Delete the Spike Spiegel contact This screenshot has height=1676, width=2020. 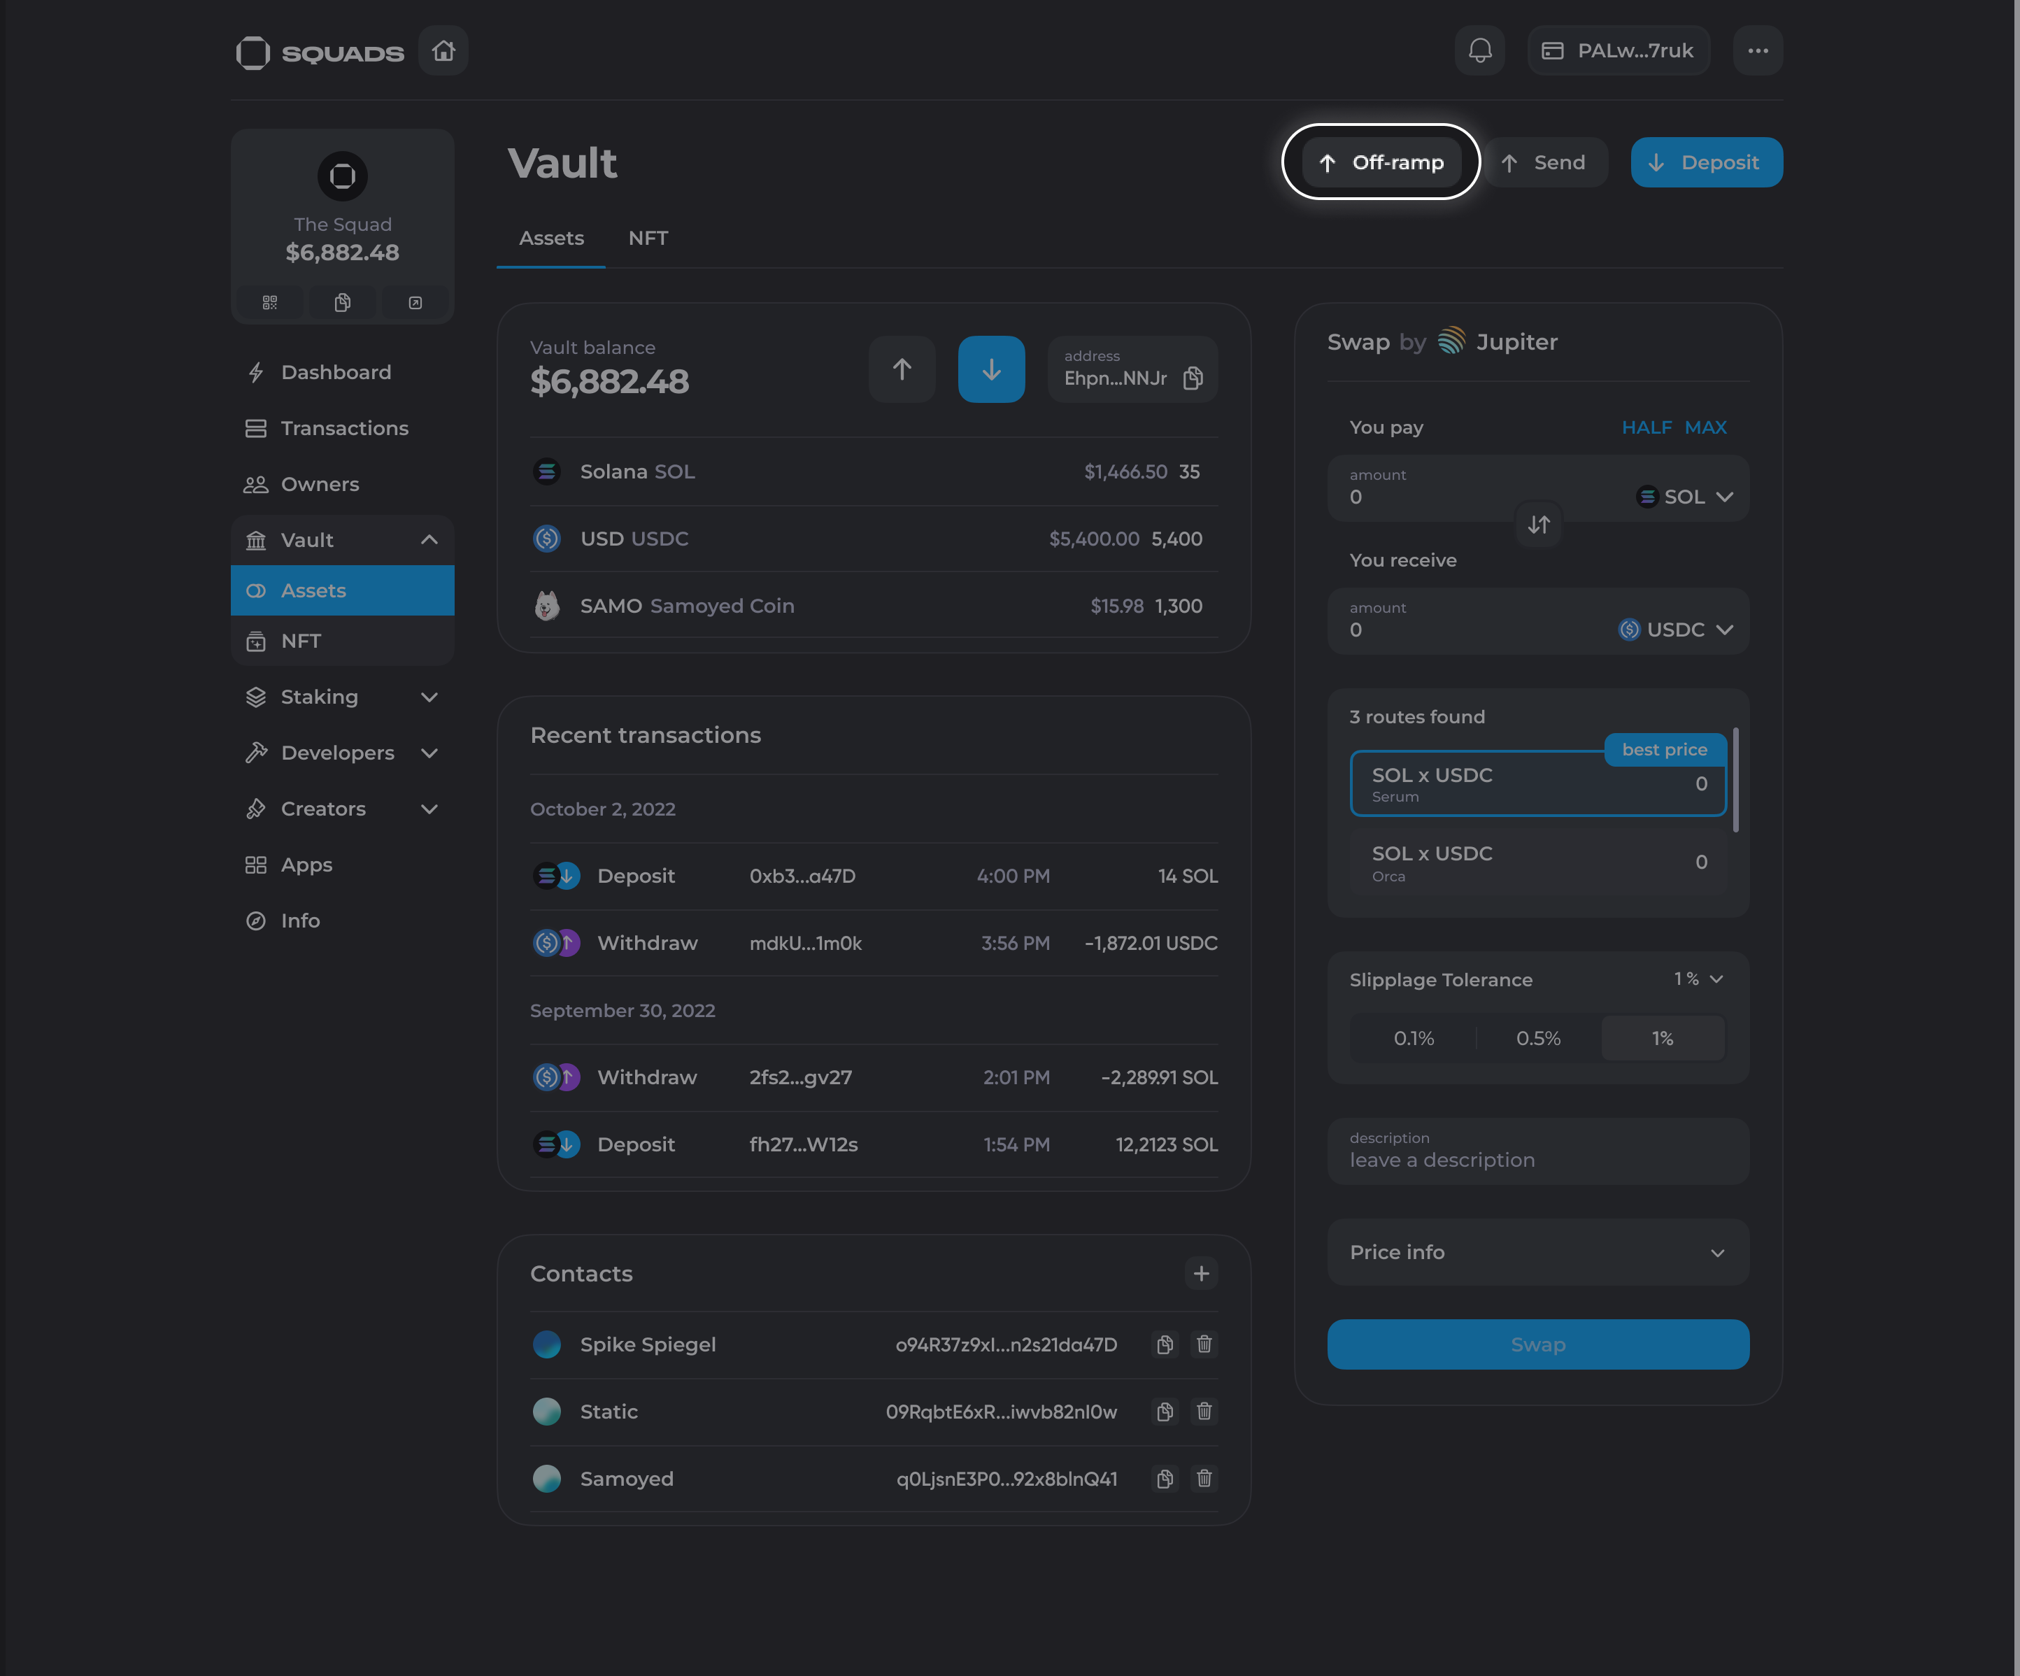click(x=1203, y=1344)
